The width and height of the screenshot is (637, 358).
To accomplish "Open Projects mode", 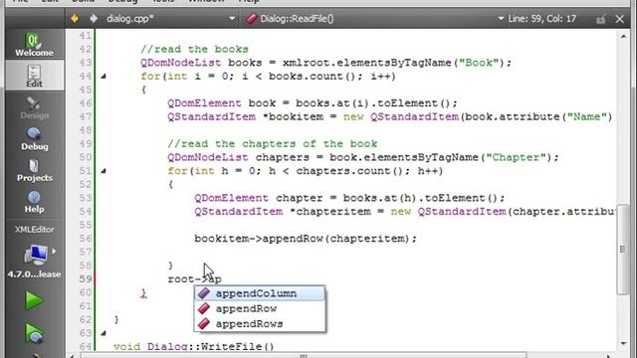I will click(x=34, y=170).
